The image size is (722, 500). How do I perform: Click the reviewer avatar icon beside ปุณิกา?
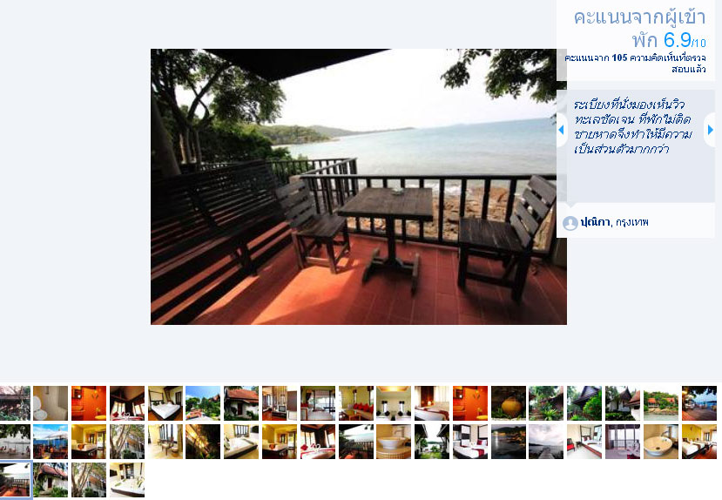(x=570, y=223)
